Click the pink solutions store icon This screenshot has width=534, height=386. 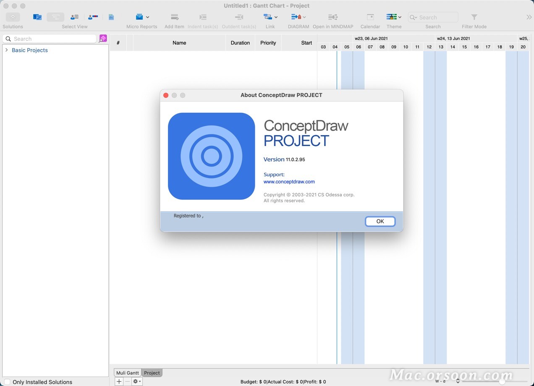[103, 39]
